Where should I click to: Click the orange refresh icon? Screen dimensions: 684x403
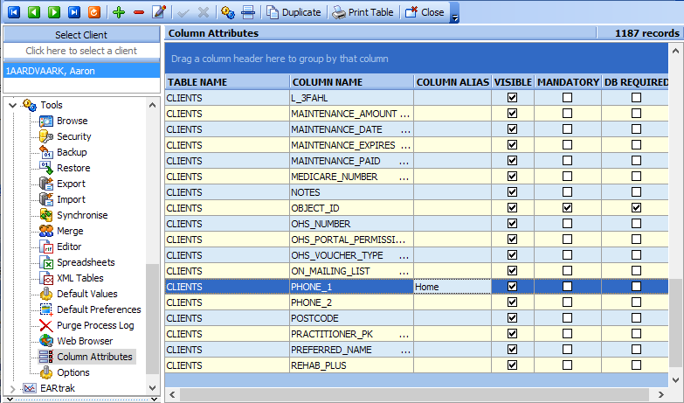(x=93, y=12)
